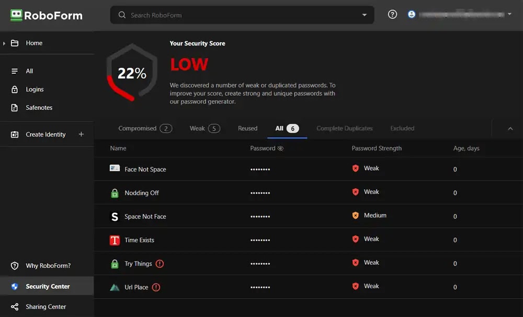Click the Space Not Face S icon
523x317 pixels.
coord(115,217)
